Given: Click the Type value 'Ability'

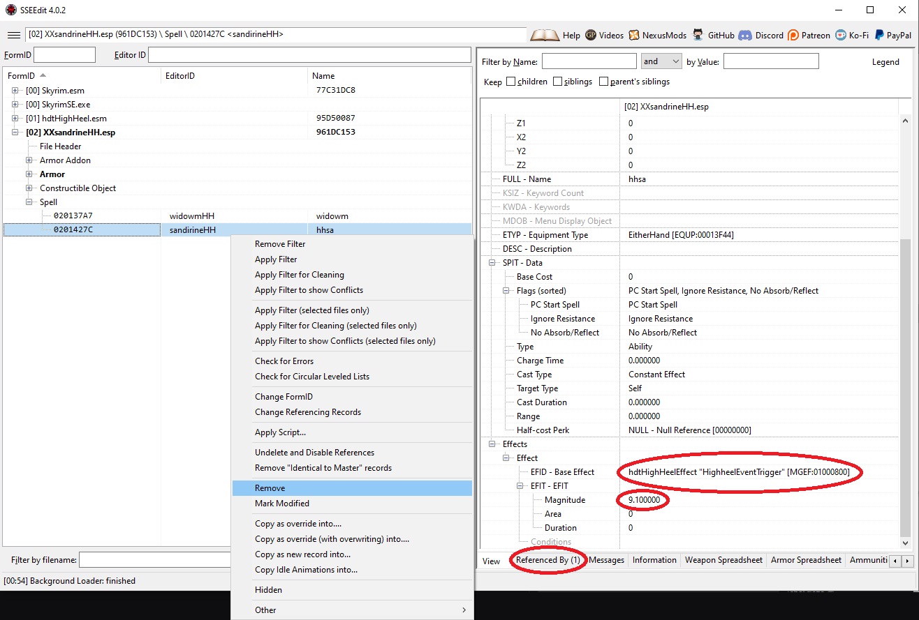Looking at the screenshot, I should coord(640,347).
